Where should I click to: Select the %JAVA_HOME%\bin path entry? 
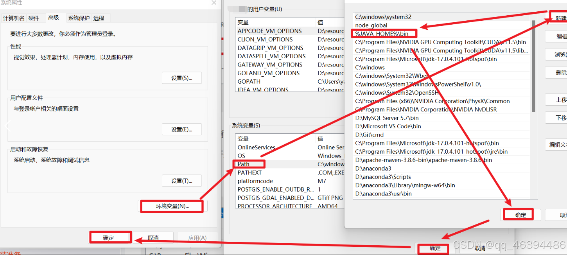[442, 34]
